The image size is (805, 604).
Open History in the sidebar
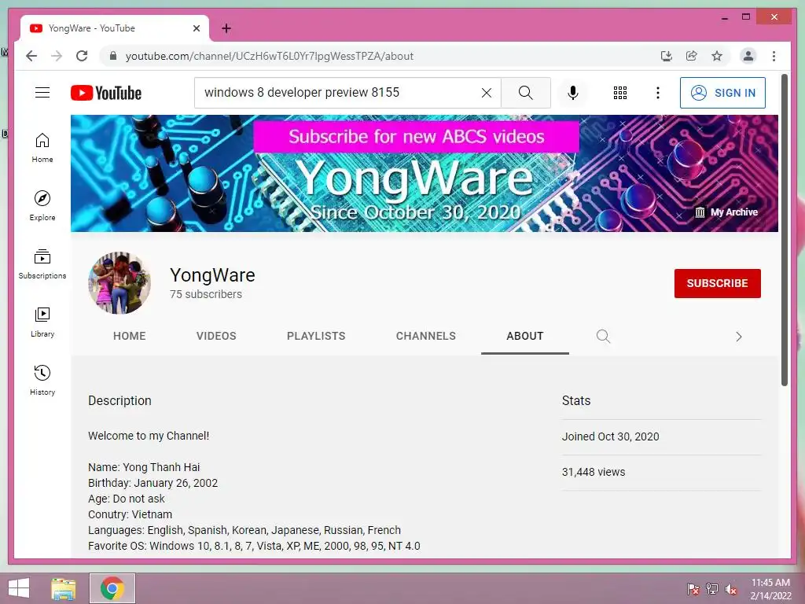click(42, 380)
